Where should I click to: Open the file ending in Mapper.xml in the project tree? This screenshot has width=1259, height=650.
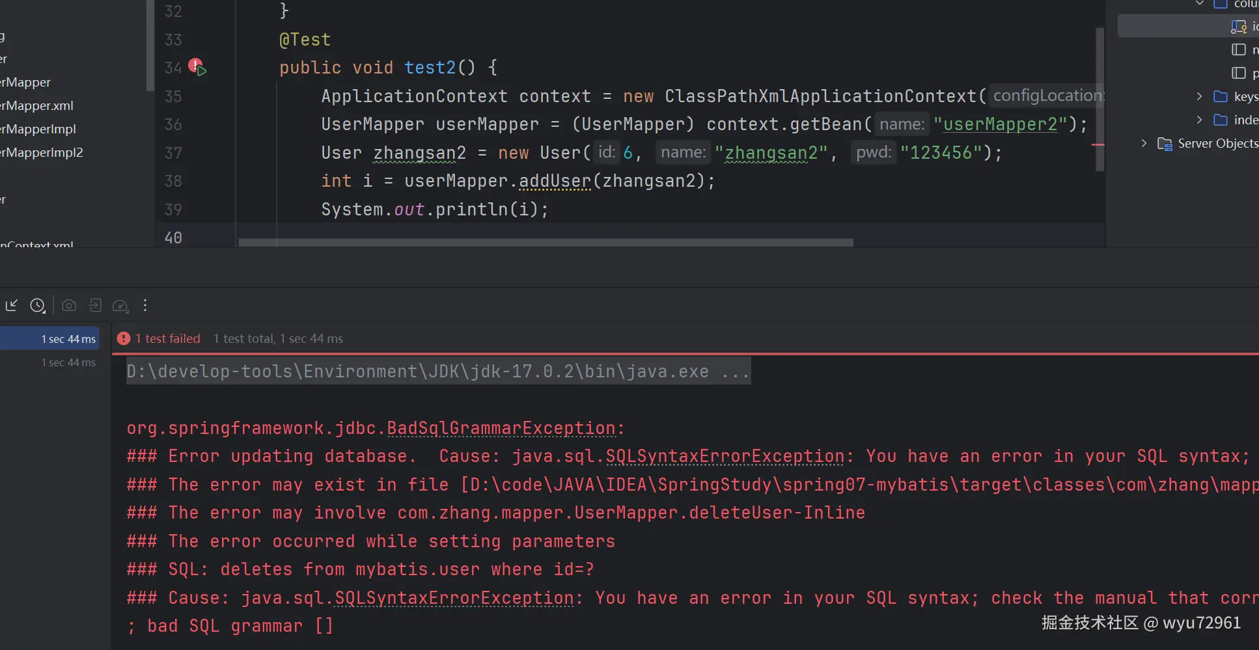[37, 105]
